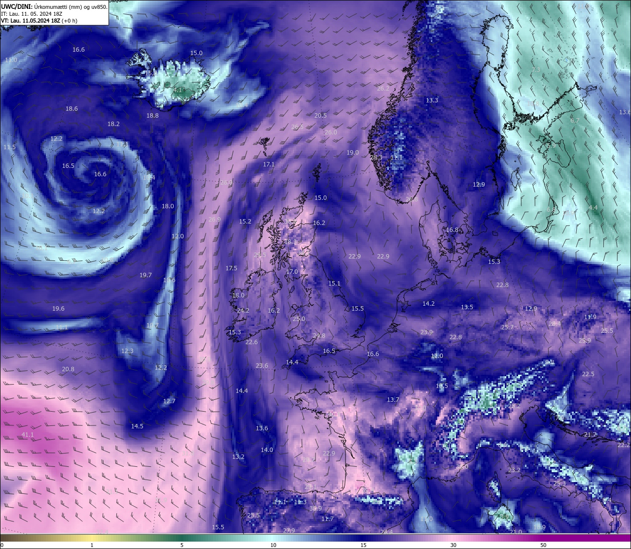This screenshot has height=549, width=631.
Task: Select the 4.4 value over the Baltics
Action: (593, 208)
